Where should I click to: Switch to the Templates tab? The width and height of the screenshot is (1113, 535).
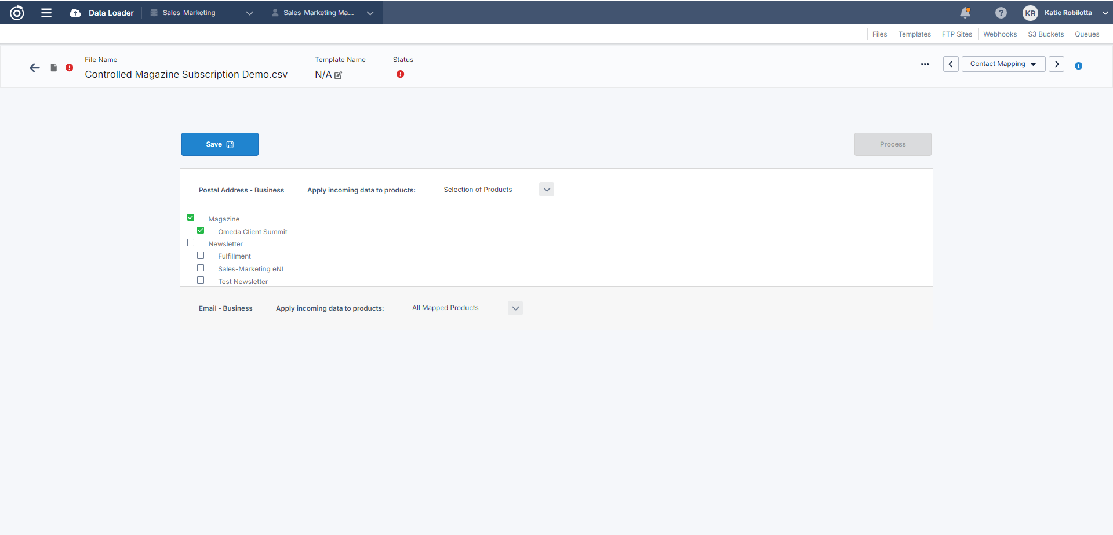coord(914,34)
